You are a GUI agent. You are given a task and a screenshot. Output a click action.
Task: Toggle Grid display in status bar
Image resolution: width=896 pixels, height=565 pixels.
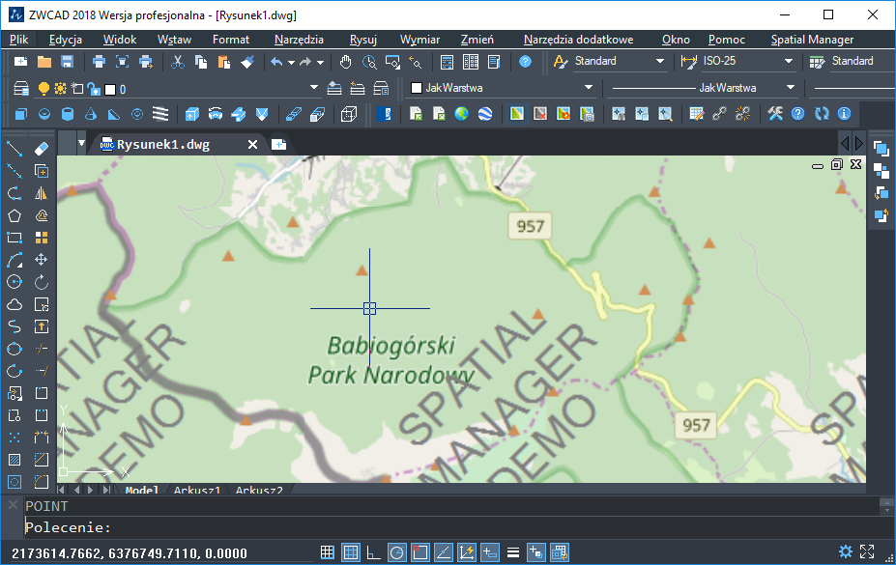coord(350,552)
